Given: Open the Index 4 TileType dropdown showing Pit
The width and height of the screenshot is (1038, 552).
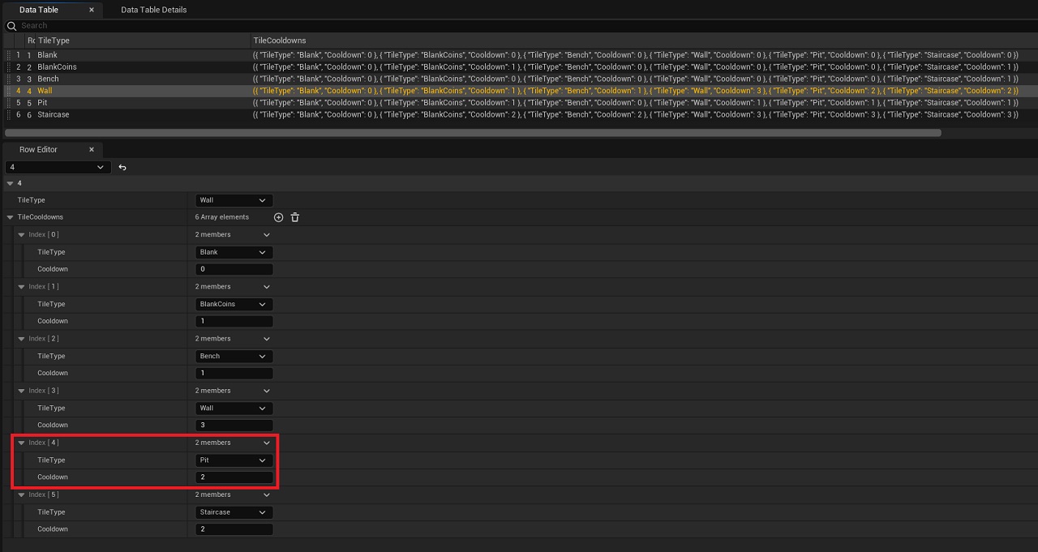Looking at the screenshot, I should tap(234, 460).
